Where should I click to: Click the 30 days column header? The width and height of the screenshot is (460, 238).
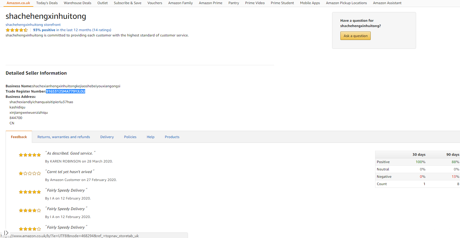tap(419, 155)
